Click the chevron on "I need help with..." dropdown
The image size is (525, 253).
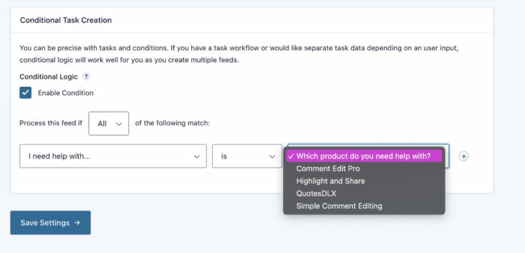click(196, 156)
